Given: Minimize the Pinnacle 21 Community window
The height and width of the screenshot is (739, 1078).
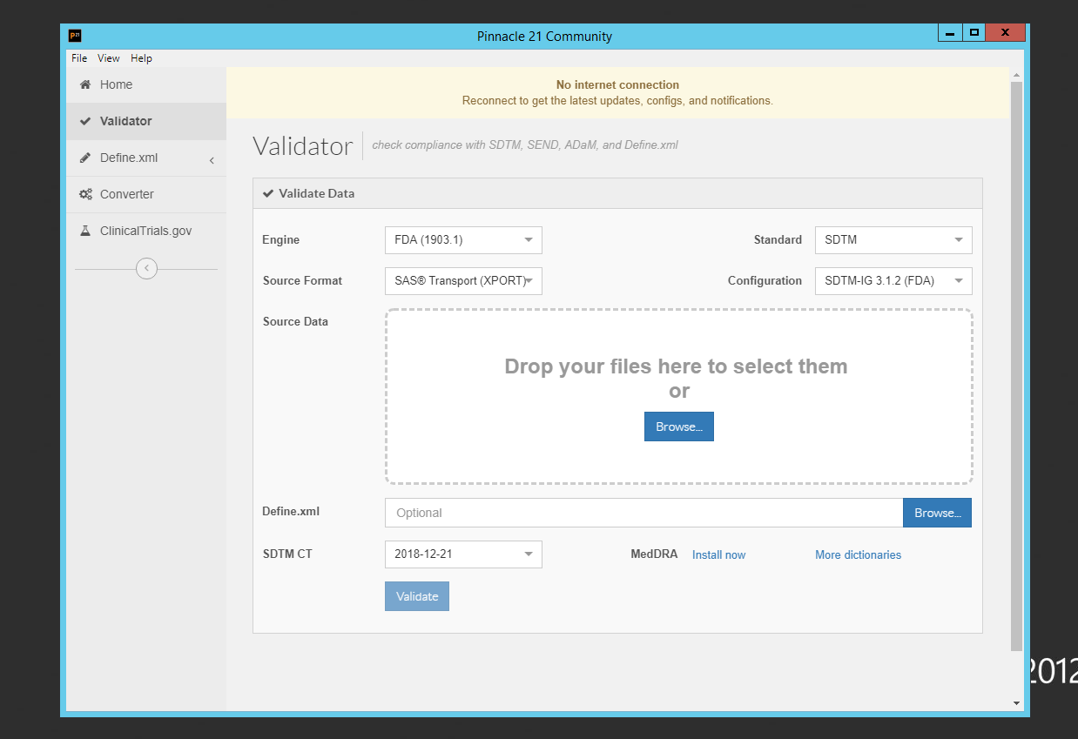Looking at the screenshot, I should pos(949,33).
